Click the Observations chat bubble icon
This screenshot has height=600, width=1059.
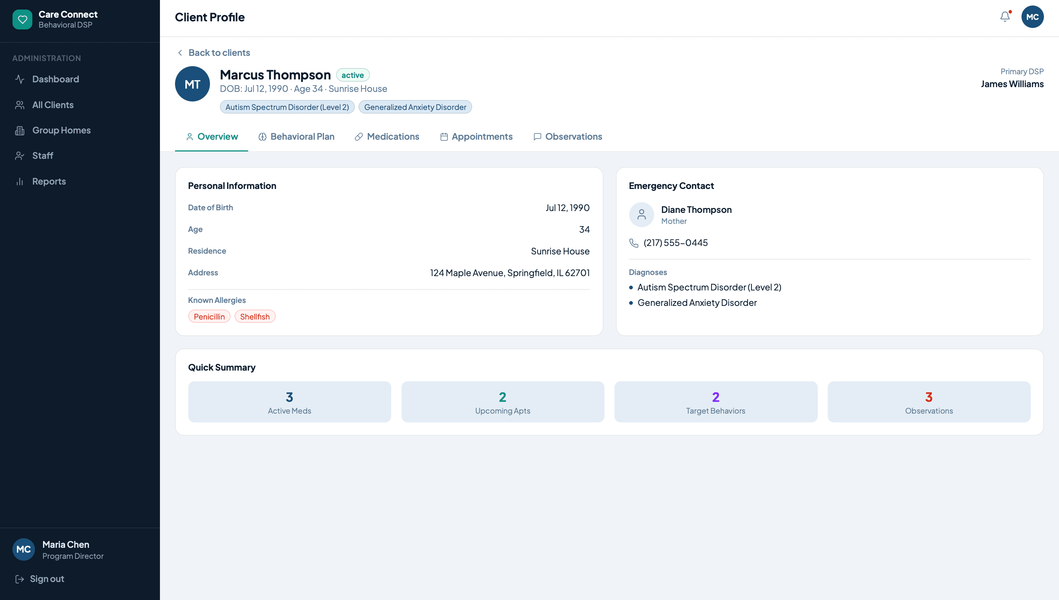point(537,137)
